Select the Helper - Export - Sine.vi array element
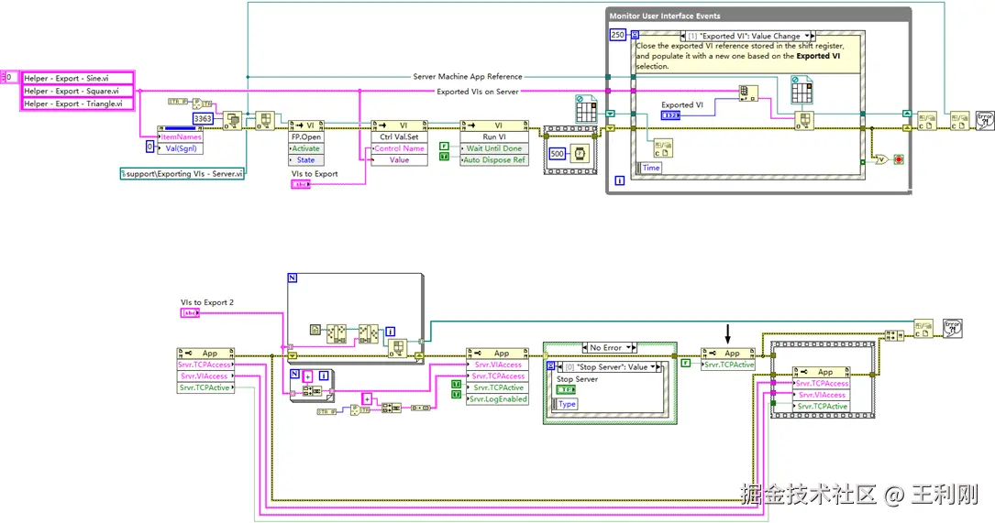Image resolution: width=995 pixels, height=523 pixels. [77, 78]
